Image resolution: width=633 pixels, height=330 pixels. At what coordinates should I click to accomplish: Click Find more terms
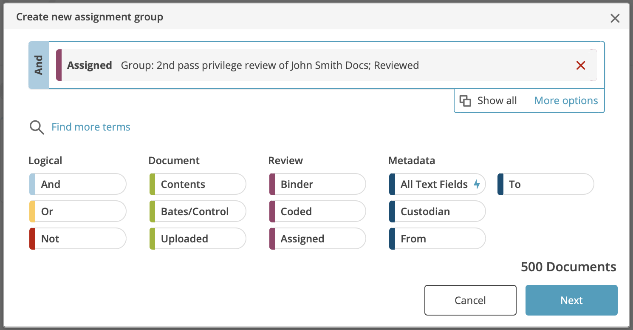[x=90, y=127]
